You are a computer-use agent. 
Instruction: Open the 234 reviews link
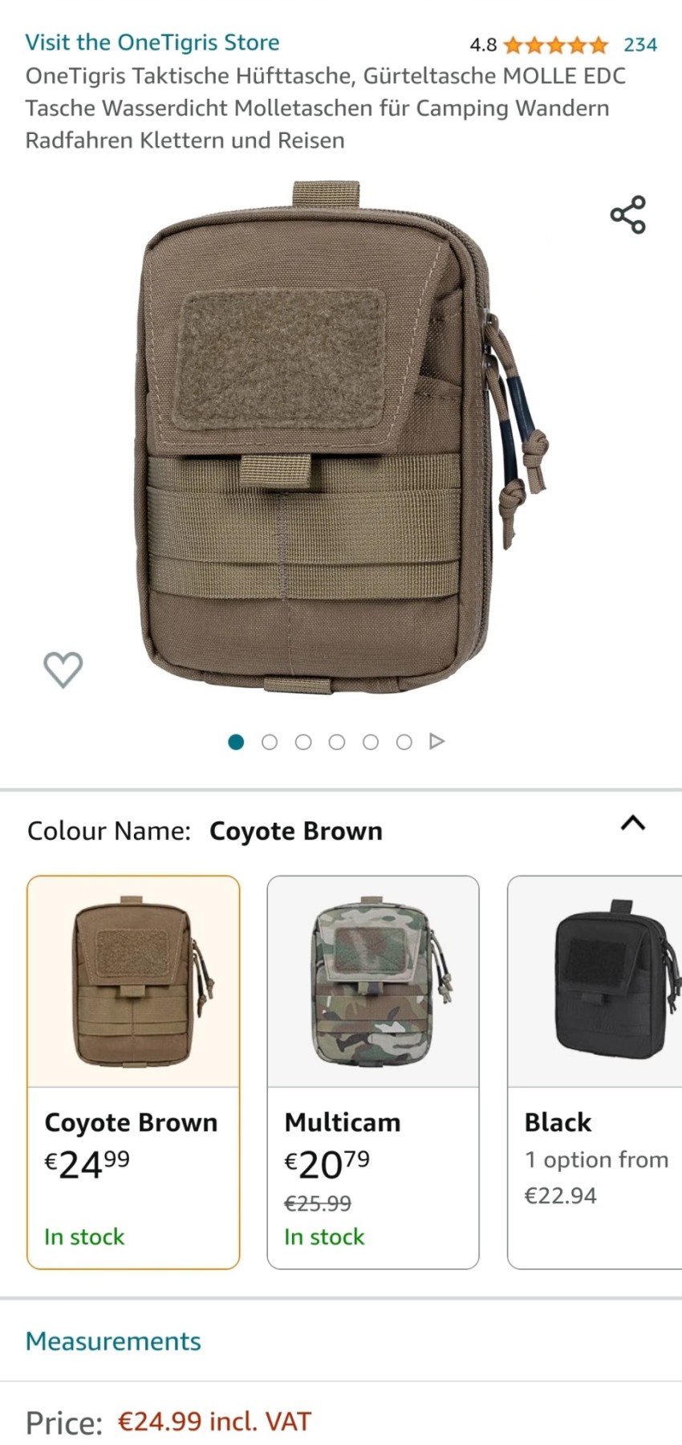coord(640,45)
